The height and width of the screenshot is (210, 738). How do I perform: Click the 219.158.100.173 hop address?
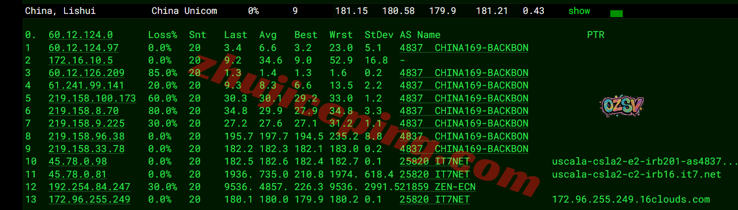coord(92,98)
